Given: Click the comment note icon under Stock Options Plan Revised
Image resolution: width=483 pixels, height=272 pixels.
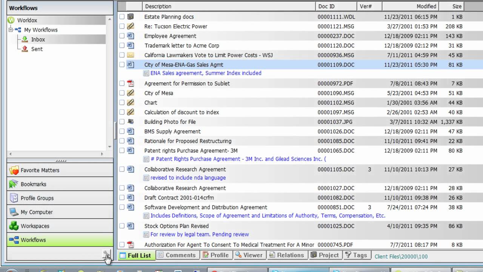Looking at the screenshot, I should (x=146, y=235).
